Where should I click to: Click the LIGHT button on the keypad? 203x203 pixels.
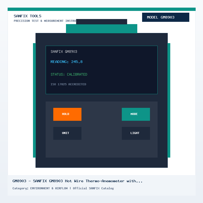[x=136, y=133]
